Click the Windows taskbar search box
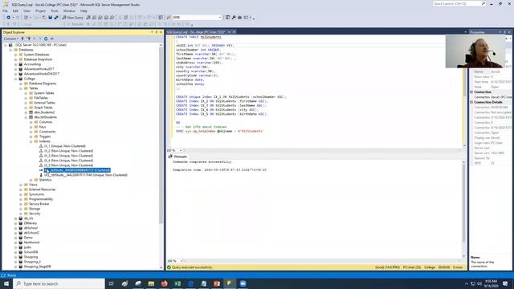Viewport: 514px width, 289px height. [59, 283]
